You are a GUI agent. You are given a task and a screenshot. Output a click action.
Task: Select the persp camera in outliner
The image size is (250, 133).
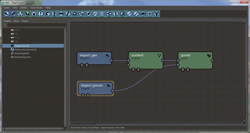17,30
